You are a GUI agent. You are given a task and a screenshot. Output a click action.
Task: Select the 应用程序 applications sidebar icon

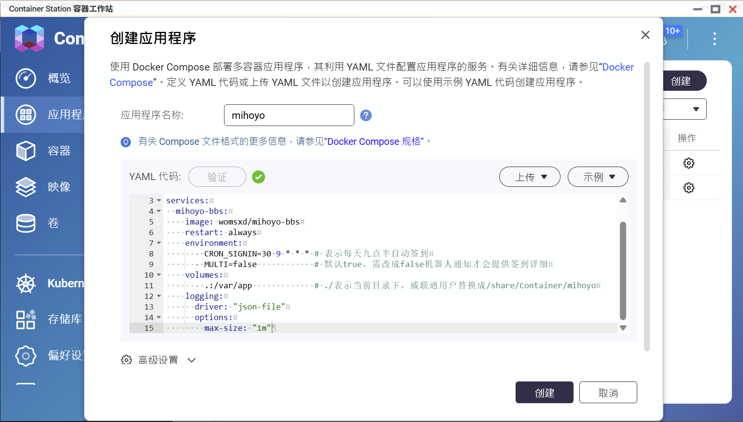(26, 114)
